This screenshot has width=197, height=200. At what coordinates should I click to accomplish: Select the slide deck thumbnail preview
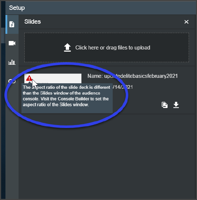pyautogui.click(x=53, y=79)
